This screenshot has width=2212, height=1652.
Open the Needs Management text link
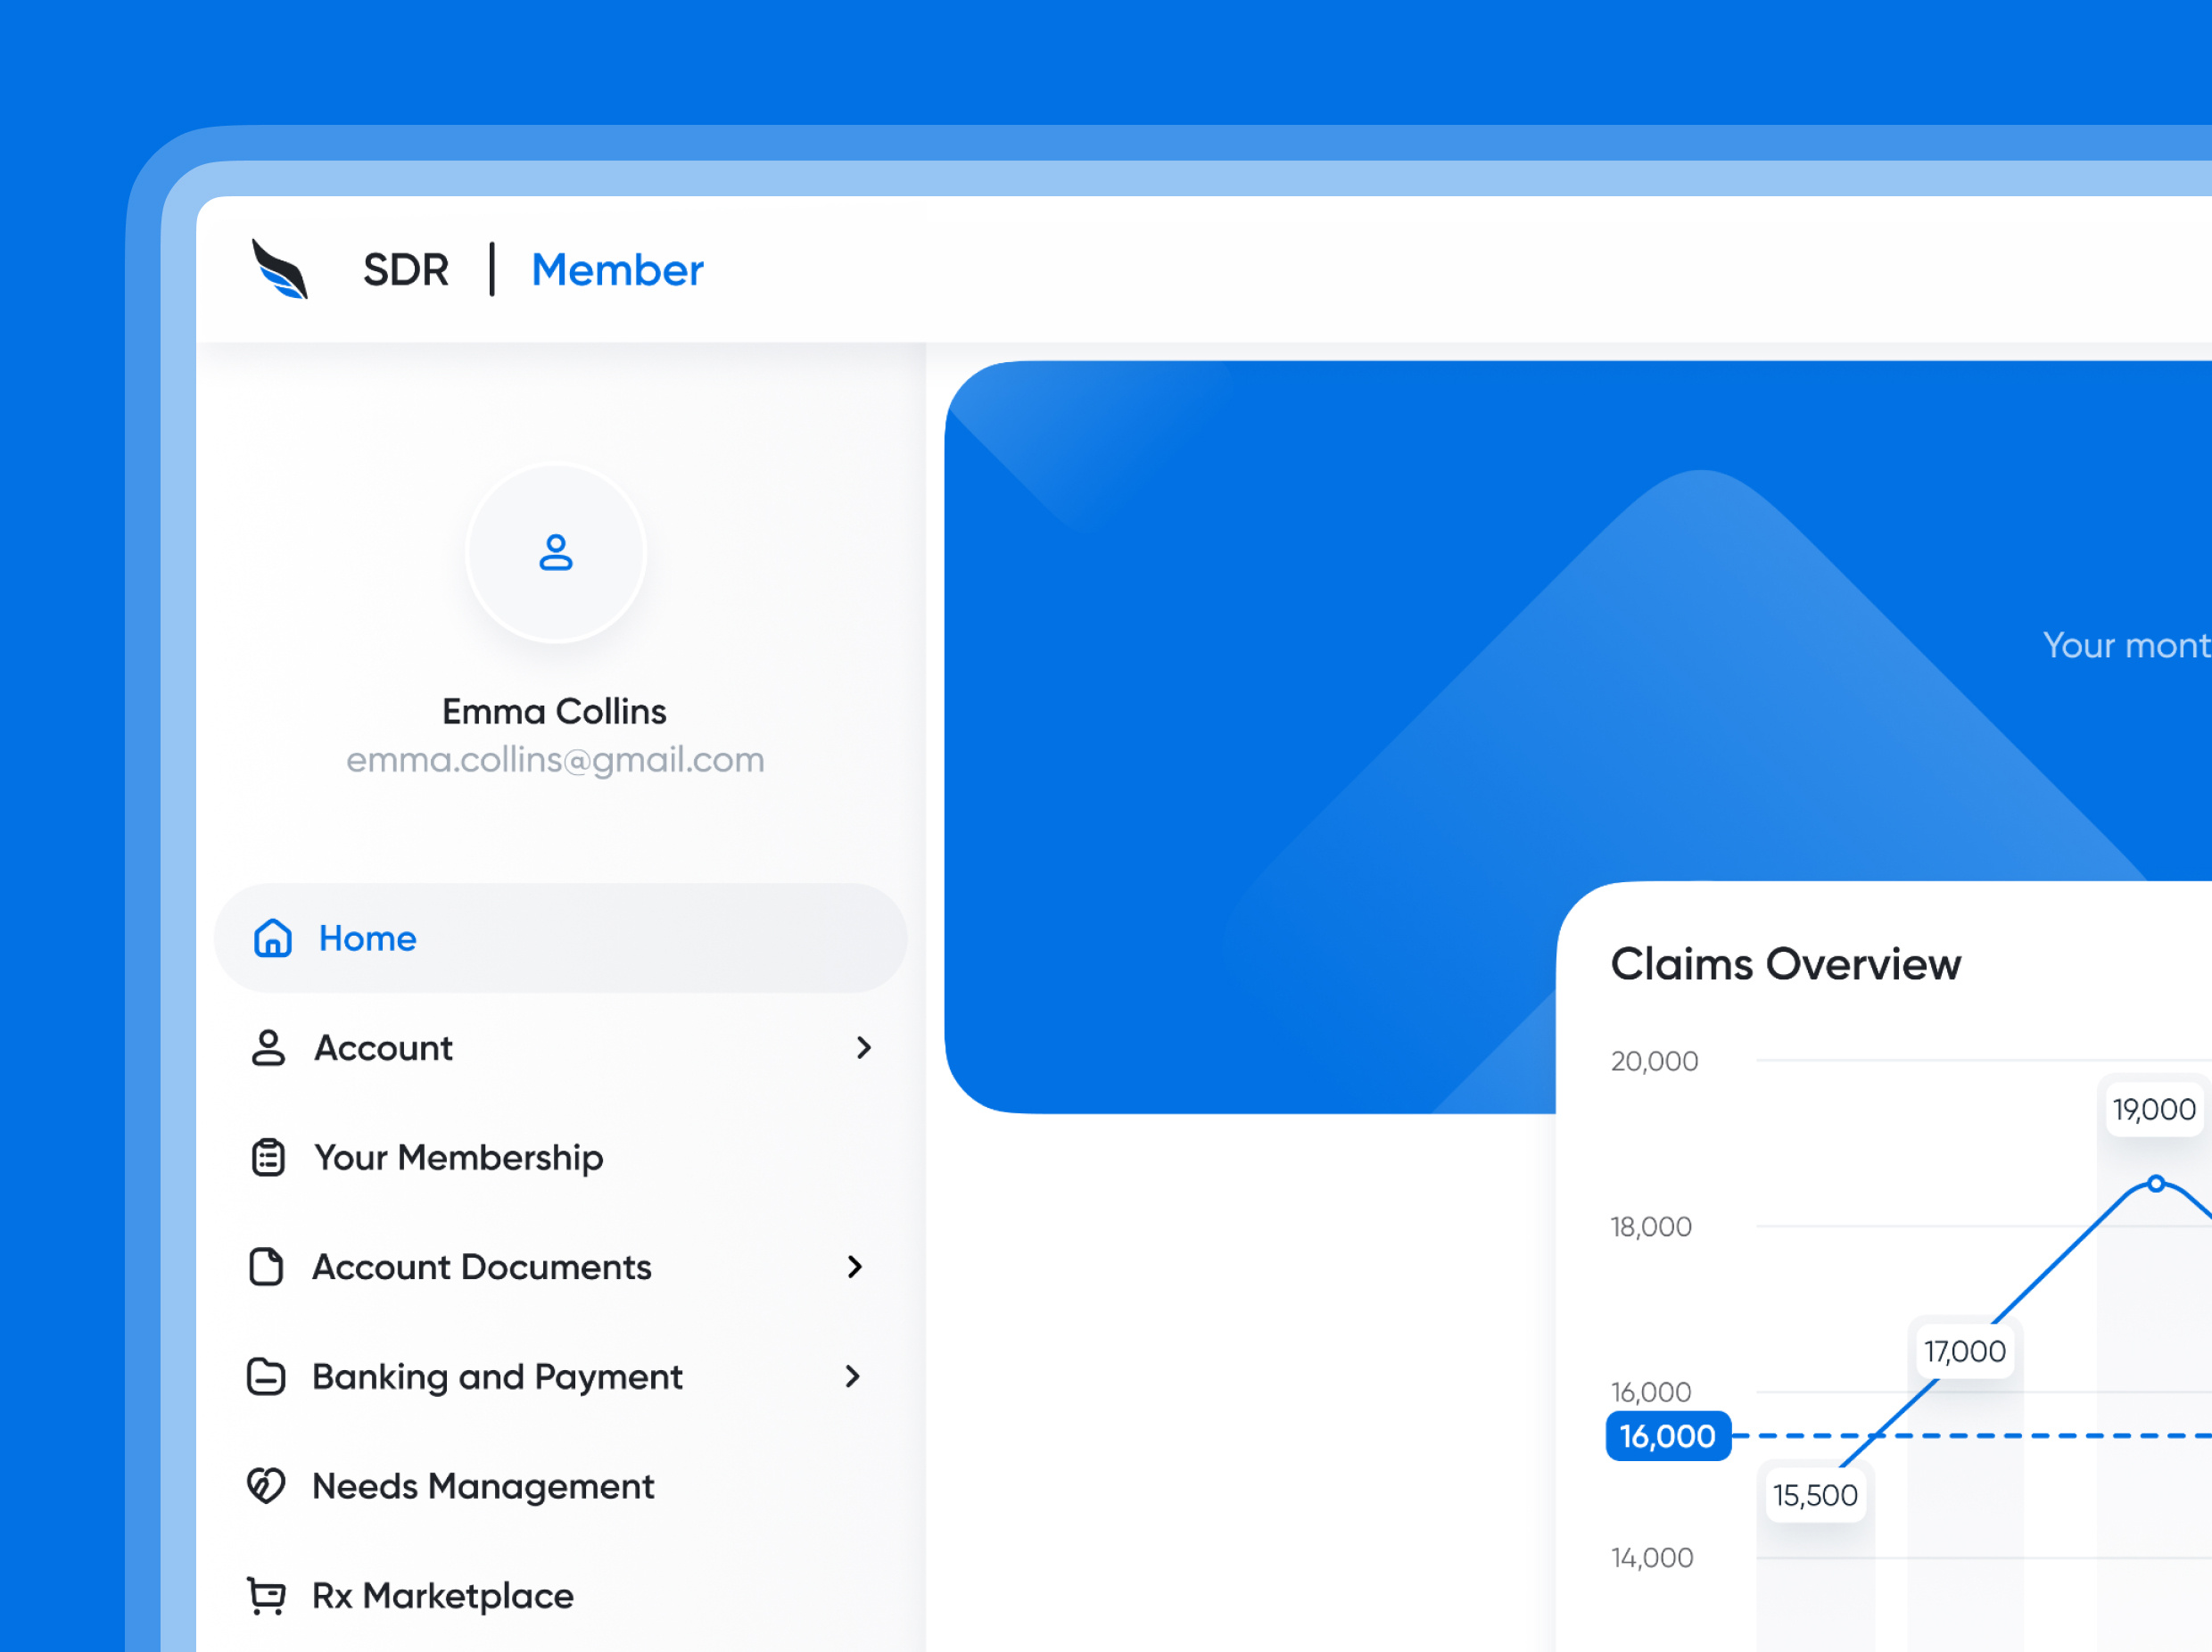[x=483, y=1485]
